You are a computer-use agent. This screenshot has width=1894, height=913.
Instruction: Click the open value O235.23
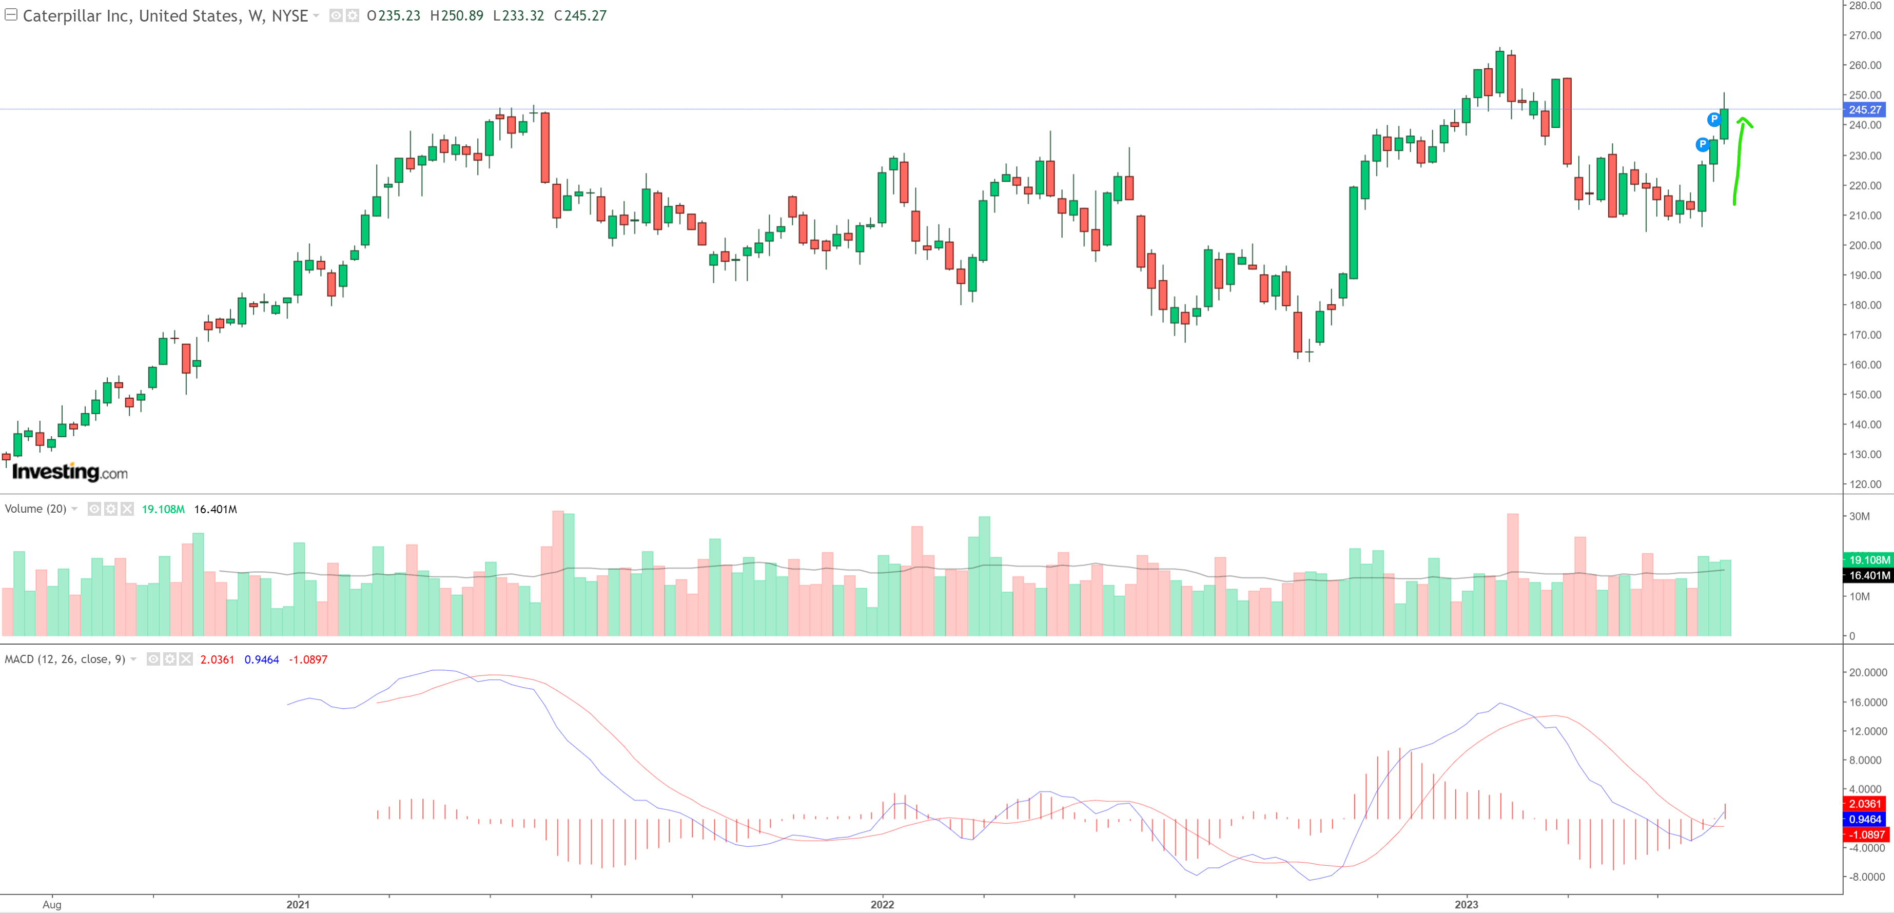(394, 15)
